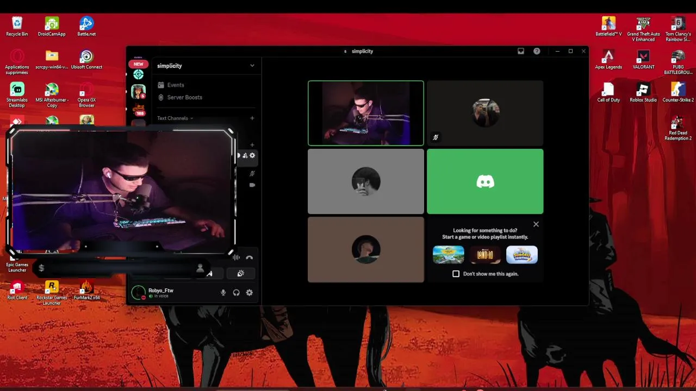Expand the simplicity server dropdown menu

252,66
